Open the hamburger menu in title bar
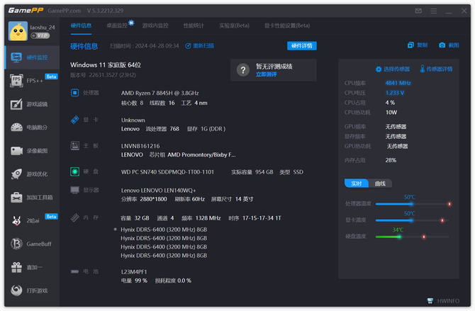Image resolution: width=475 pixels, height=311 pixels. point(433,11)
